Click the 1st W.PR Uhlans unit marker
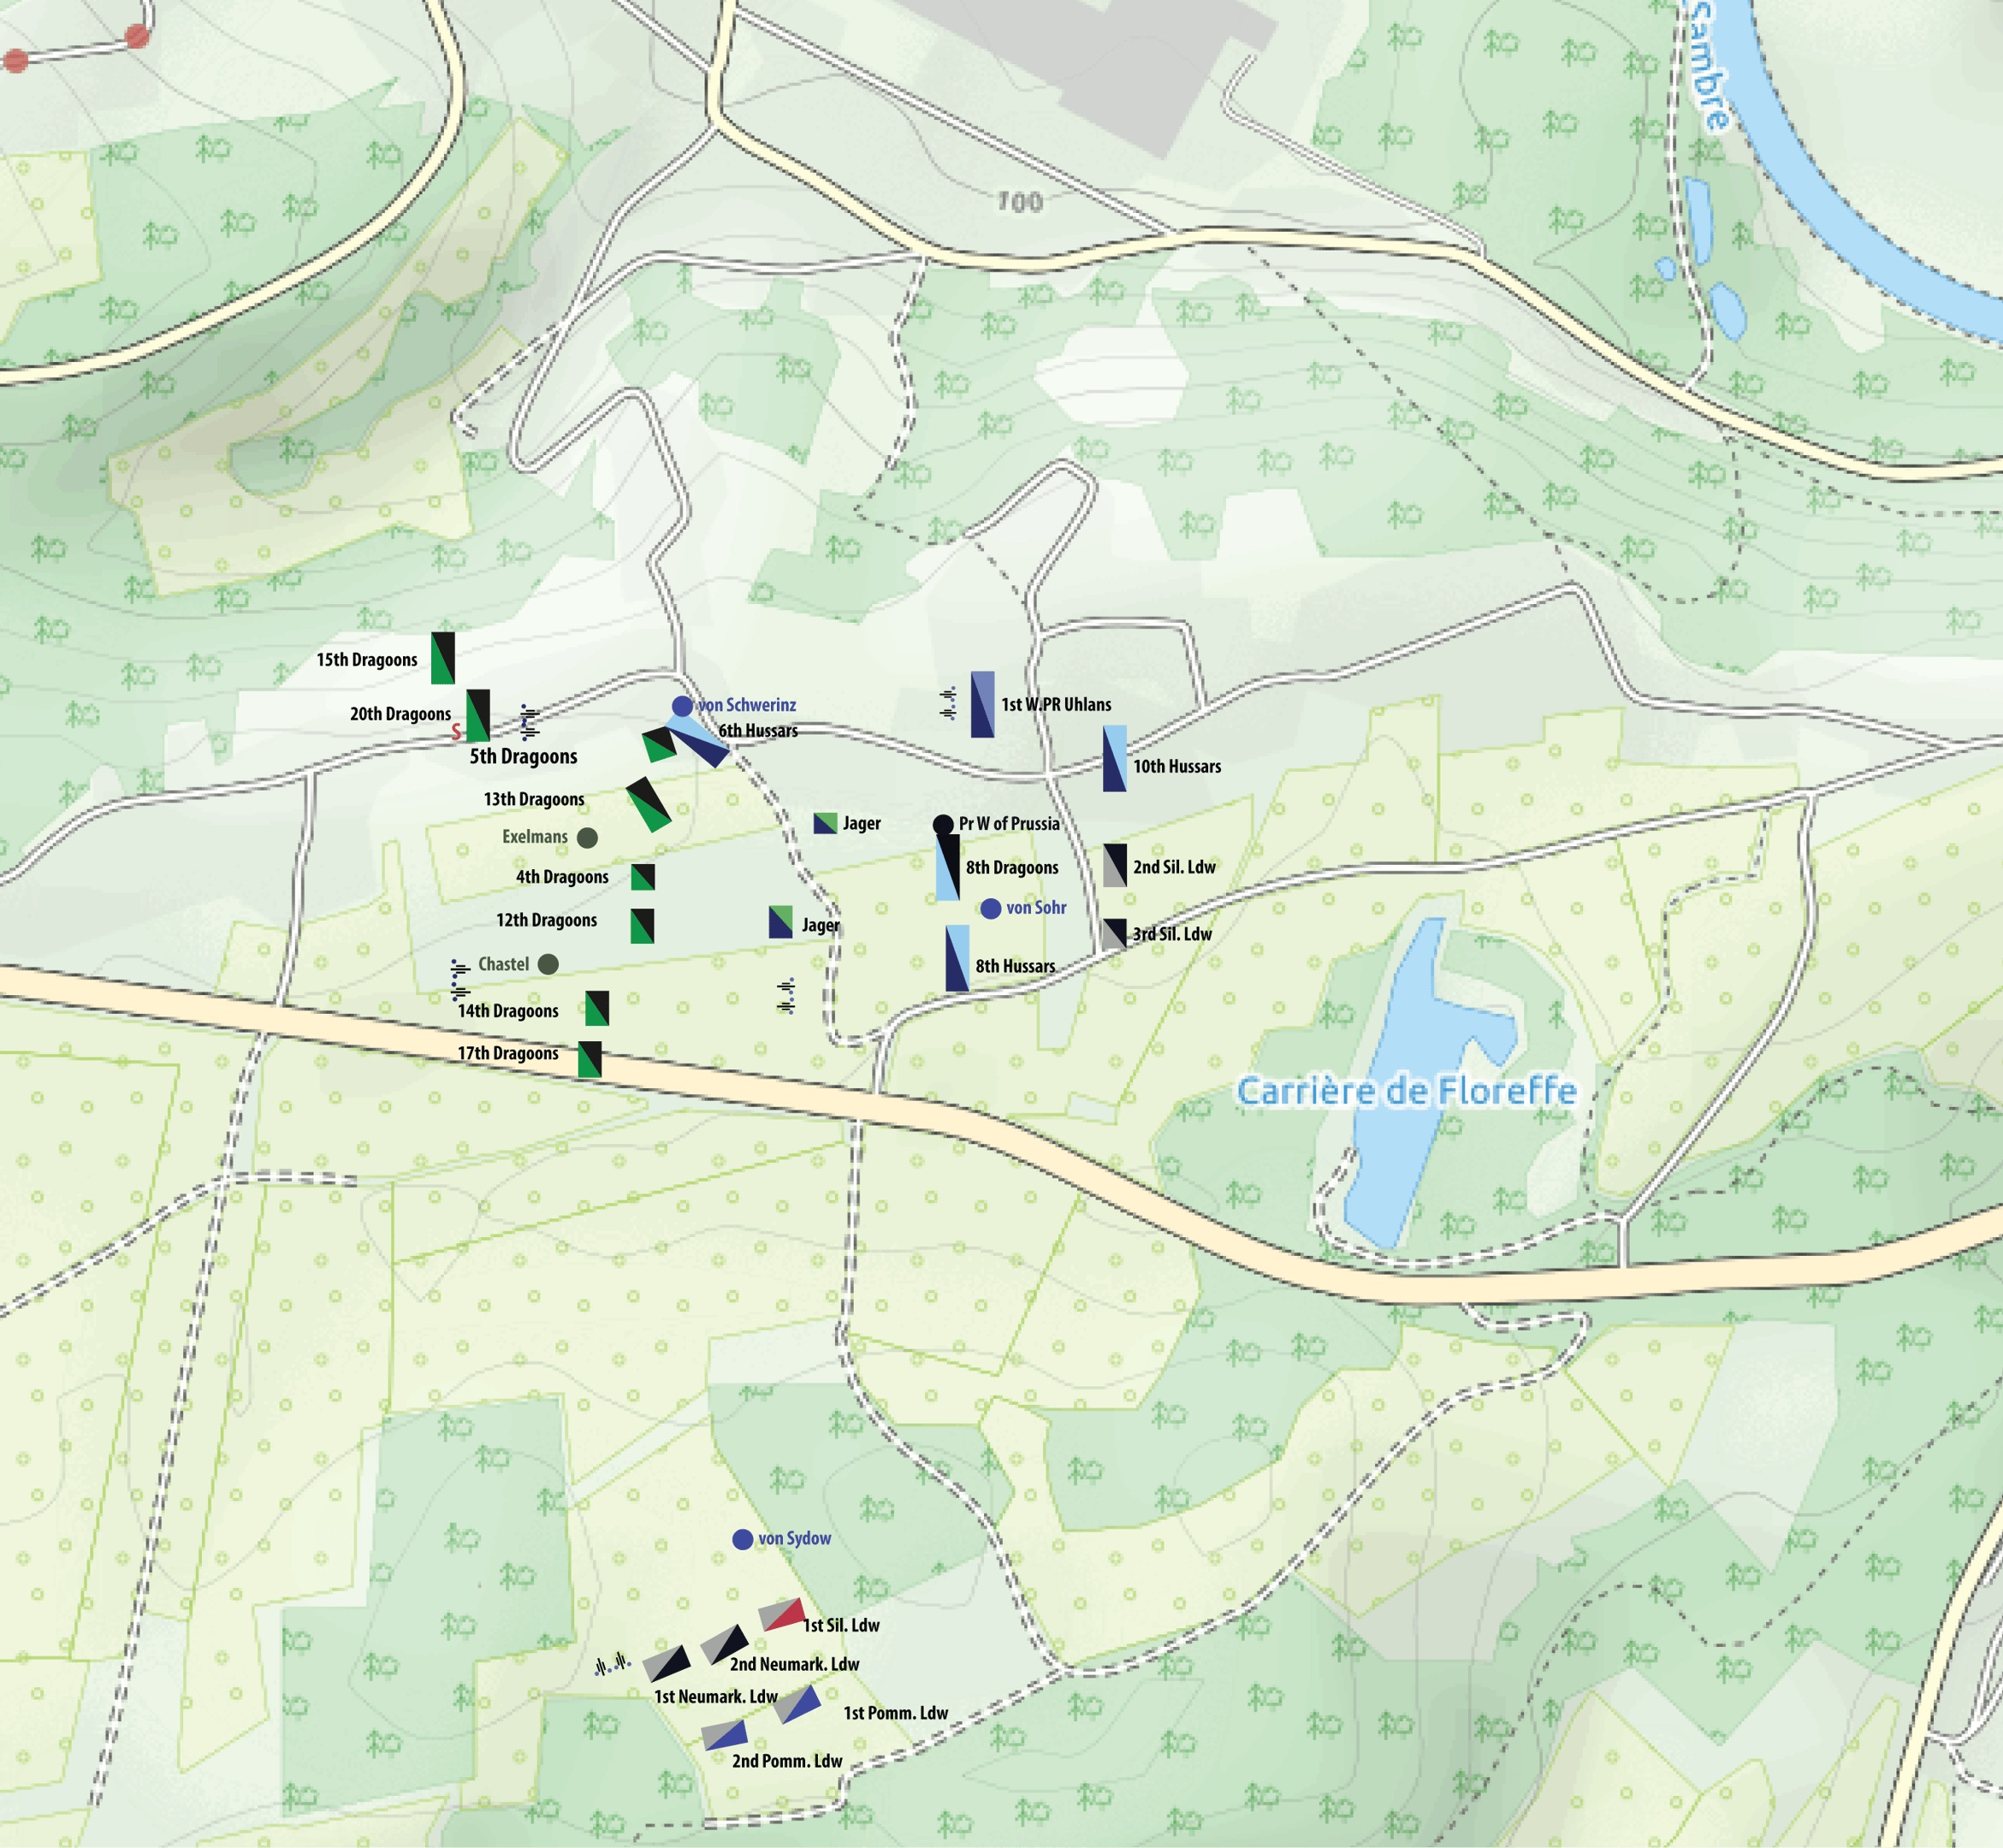The image size is (2003, 1848). [982, 704]
